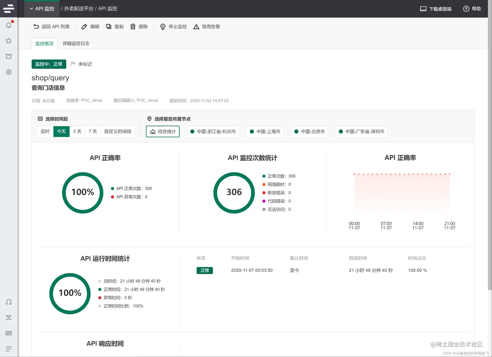This screenshot has width=492, height=357.
Task: Click 断言错误: 0 legend entry
Action: (277, 193)
